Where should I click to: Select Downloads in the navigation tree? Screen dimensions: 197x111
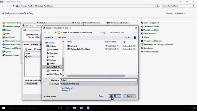[52, 53]
